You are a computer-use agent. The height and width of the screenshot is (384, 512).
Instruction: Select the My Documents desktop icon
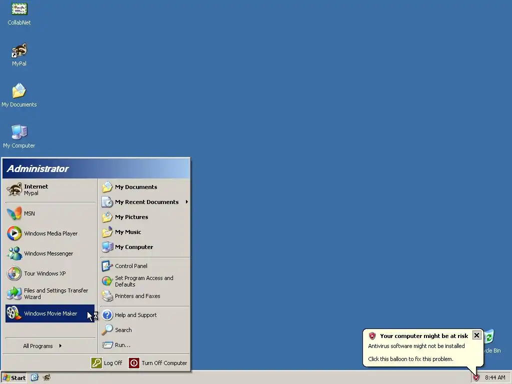coord(19,95)
